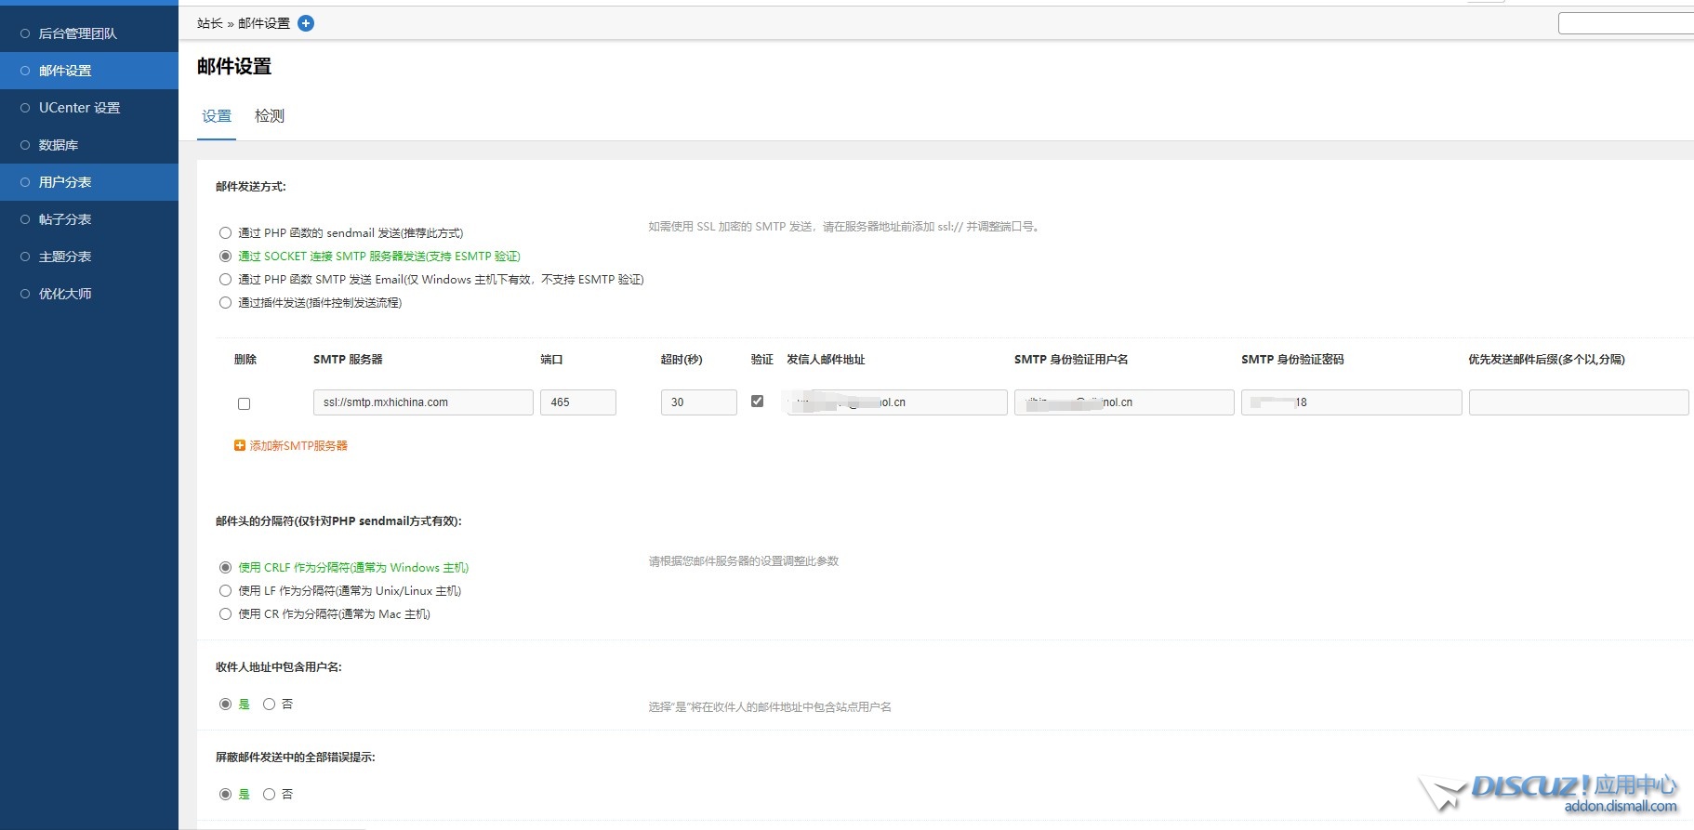Select CR as header separator

click(x=225, y=614)
